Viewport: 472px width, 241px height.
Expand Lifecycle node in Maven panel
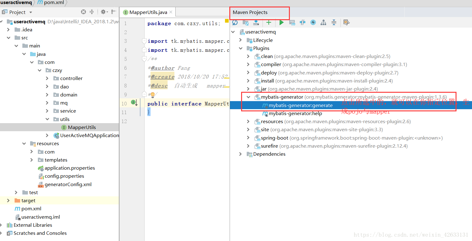(x=240, y=40)
